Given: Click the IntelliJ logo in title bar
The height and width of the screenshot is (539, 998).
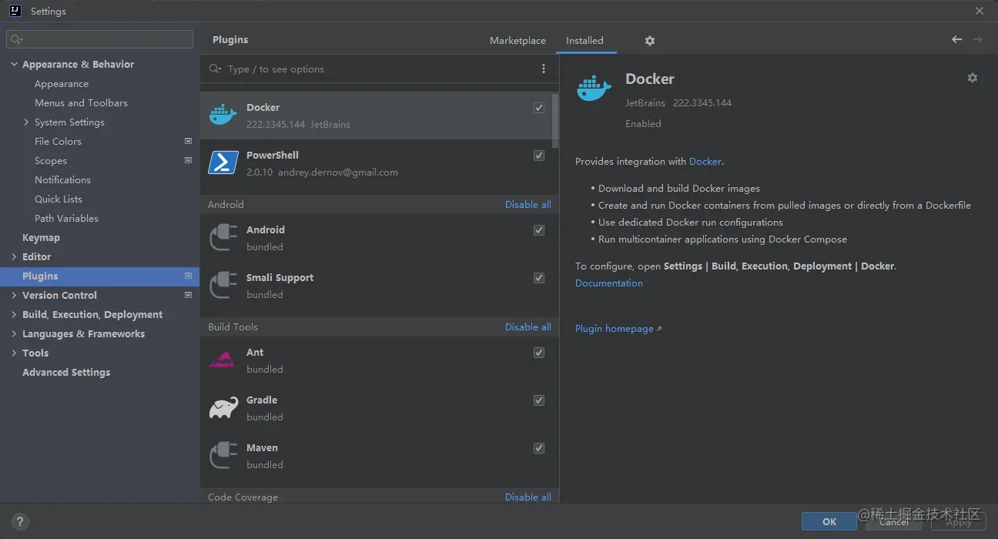Looking at the screenshot, I should pos(15,11).
